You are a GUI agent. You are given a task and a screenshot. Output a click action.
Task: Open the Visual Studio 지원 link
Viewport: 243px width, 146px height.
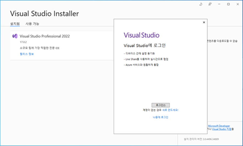point(222,129)
